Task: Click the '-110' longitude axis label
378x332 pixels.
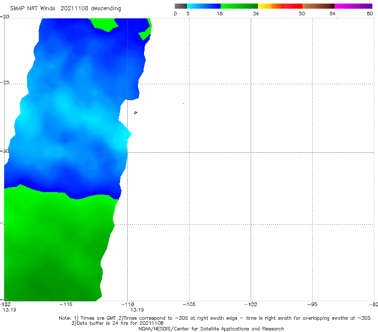Action: pyautogui.click(x=128, y=304)
